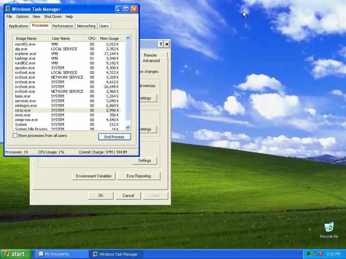Click Windows Task Manager taskbar button
346x259 pixels.
click(116, 254)
